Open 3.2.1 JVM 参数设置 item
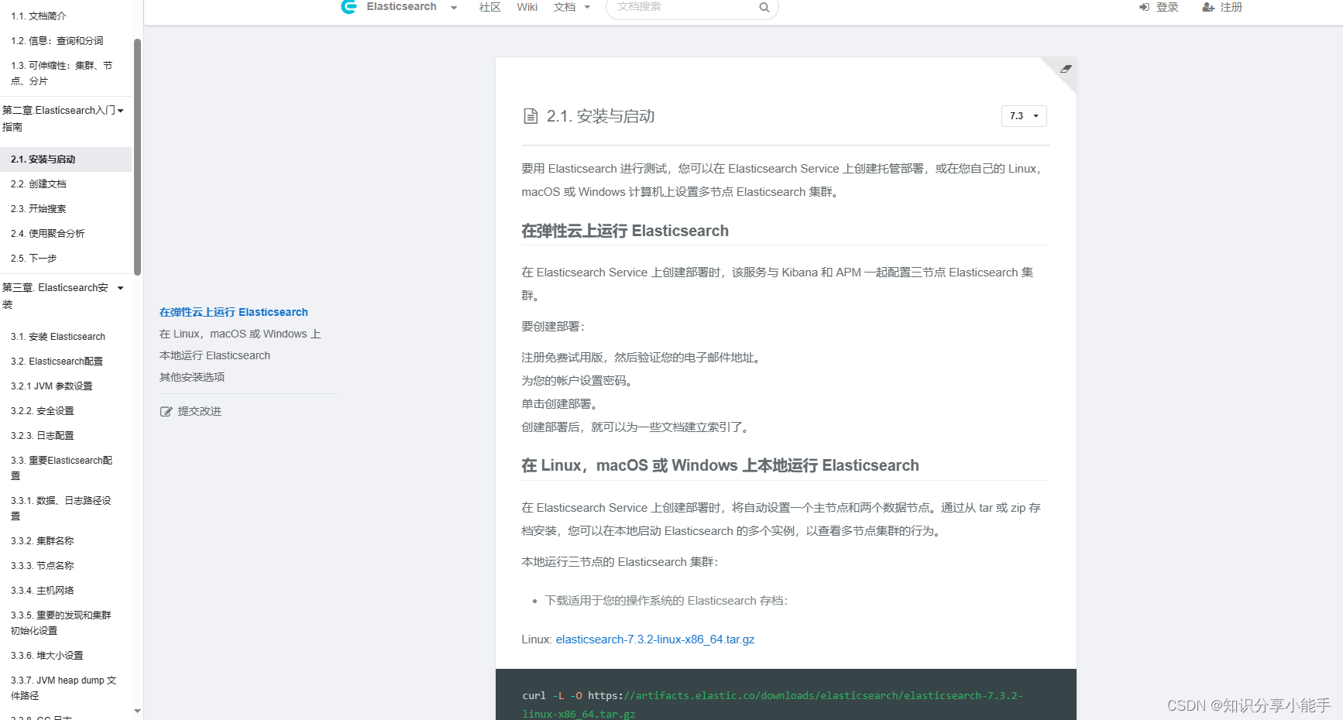Screen dimensions: 1343x720 click(52, 386)
